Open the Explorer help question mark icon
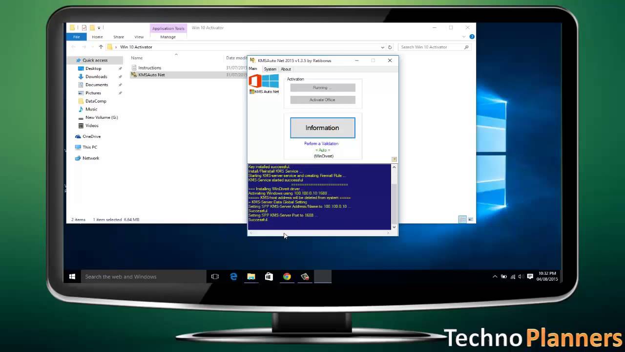The height and width of the screenshot is (352, 625). pyautogui.click(x=472, y=37)
